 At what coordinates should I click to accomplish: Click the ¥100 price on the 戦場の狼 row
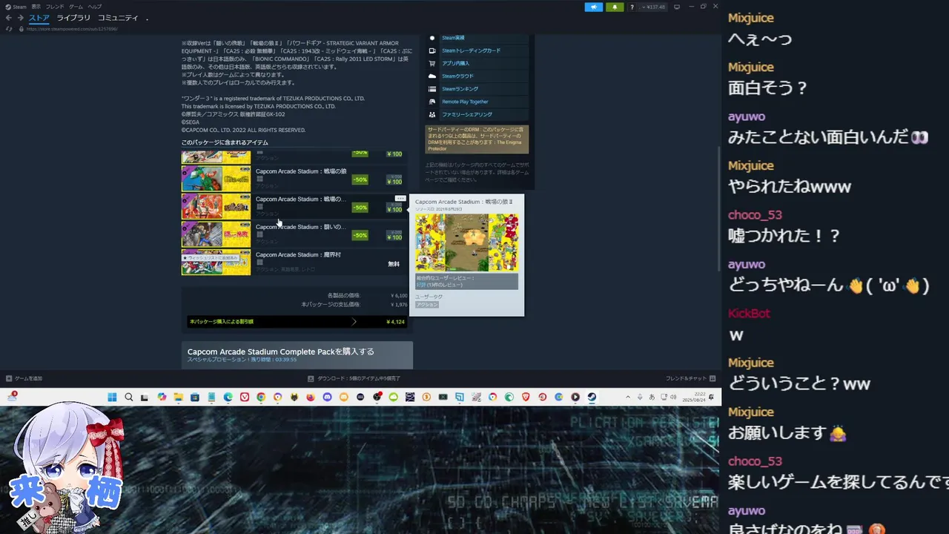[394, 182]
